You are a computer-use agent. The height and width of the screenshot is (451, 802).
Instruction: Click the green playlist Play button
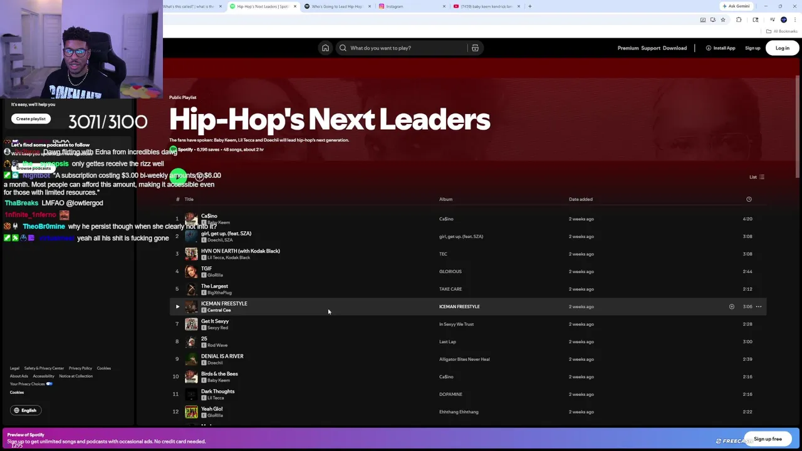(x=178, y=177)
